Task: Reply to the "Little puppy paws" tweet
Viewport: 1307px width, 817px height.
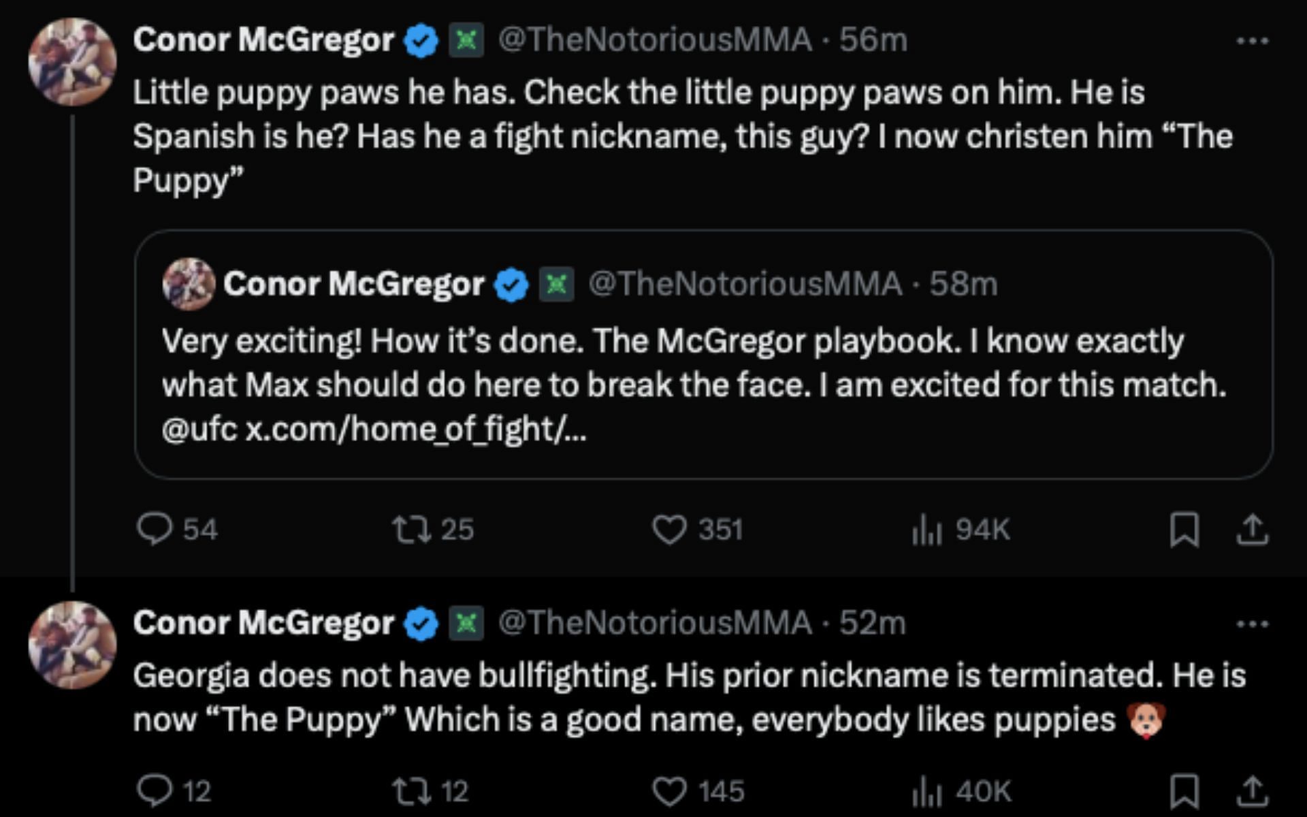Action: (155, 530)
